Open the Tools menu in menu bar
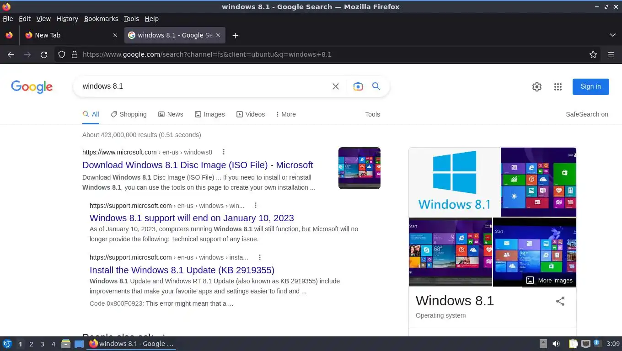622x351 pixels. [131, 19]
